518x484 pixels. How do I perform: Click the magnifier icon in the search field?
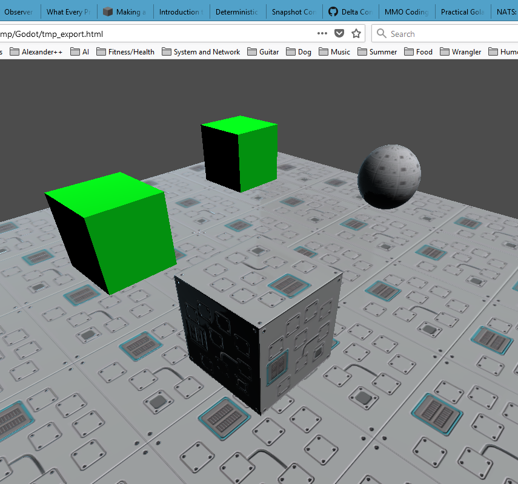(380, 33)
